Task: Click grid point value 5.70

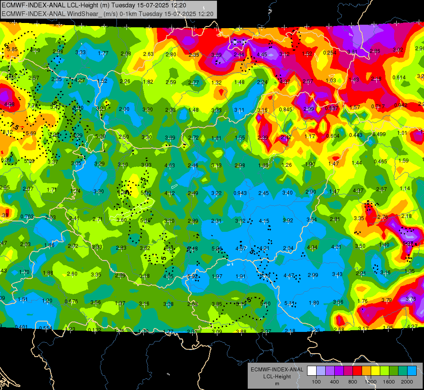Action: (265, 276)
